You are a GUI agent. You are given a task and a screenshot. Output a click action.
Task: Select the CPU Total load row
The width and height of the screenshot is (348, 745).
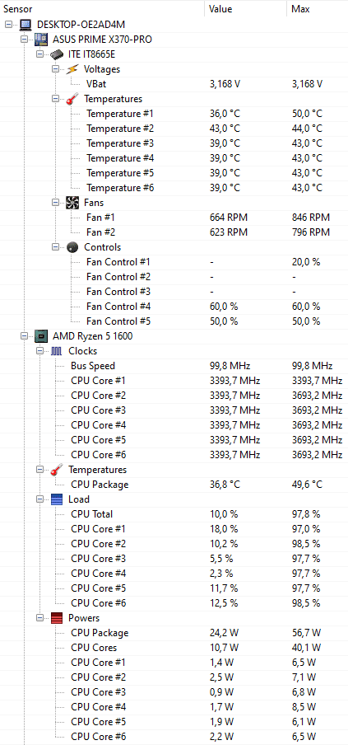click(174, 514)
